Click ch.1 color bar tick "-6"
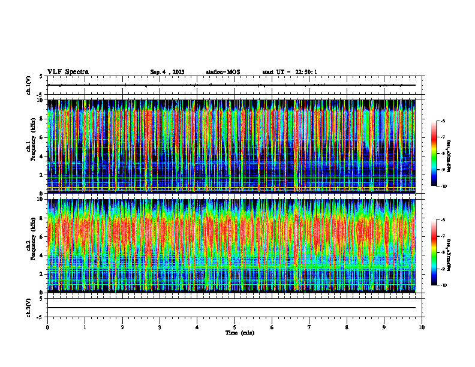475x367 pixels. click(443, 121)
